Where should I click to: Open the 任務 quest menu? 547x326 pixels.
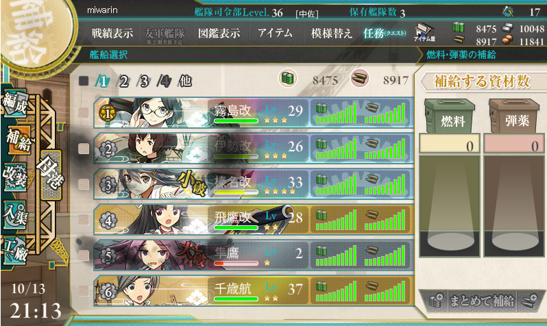385,33
